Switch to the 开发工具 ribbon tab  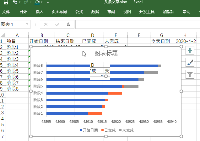pos(147,12)
